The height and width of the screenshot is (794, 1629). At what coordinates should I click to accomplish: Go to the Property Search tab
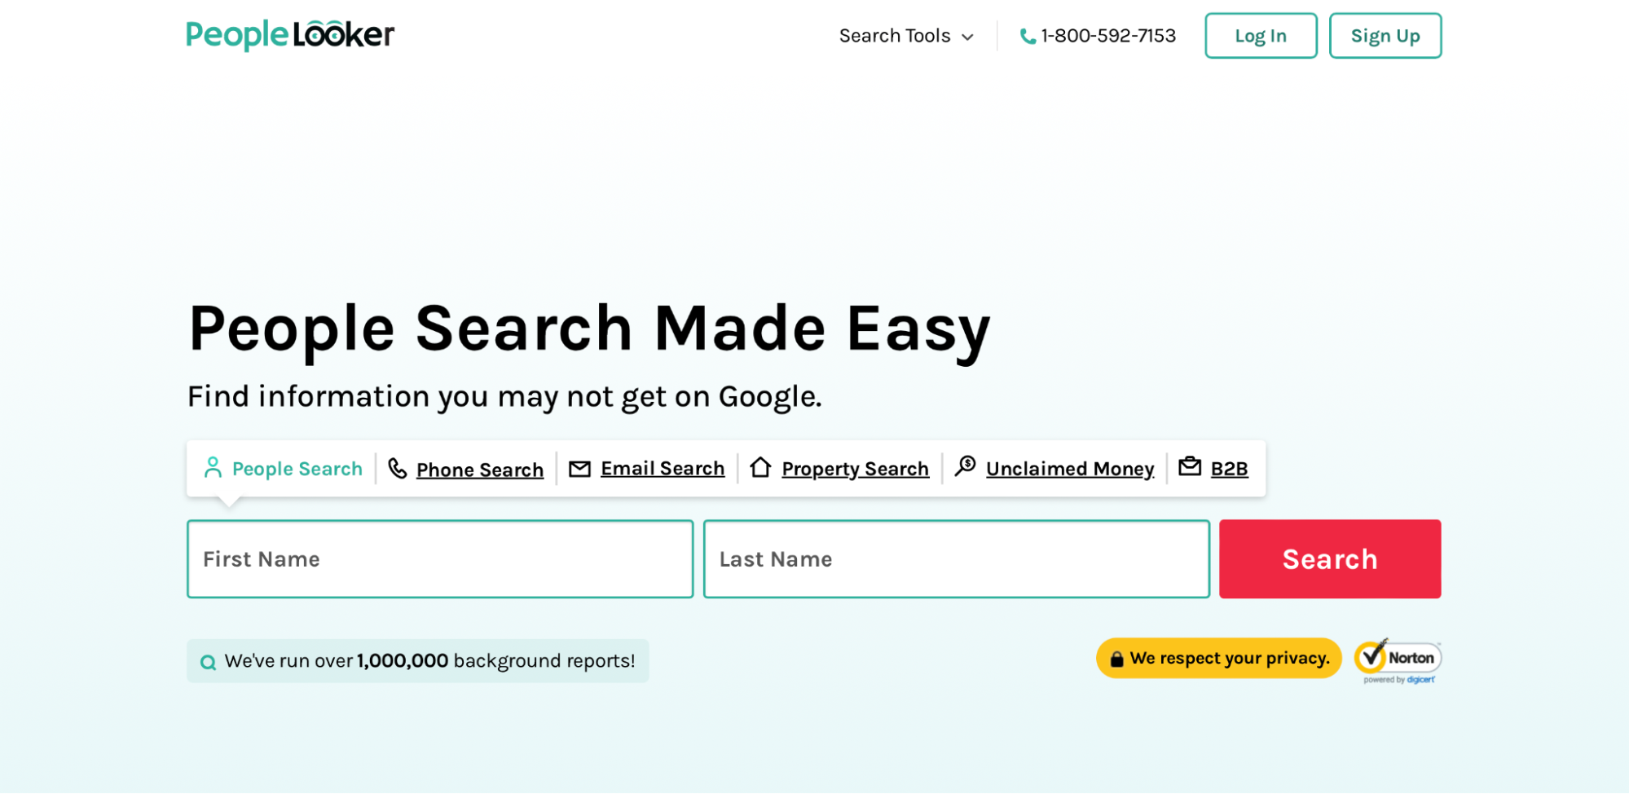coord(839,469)
